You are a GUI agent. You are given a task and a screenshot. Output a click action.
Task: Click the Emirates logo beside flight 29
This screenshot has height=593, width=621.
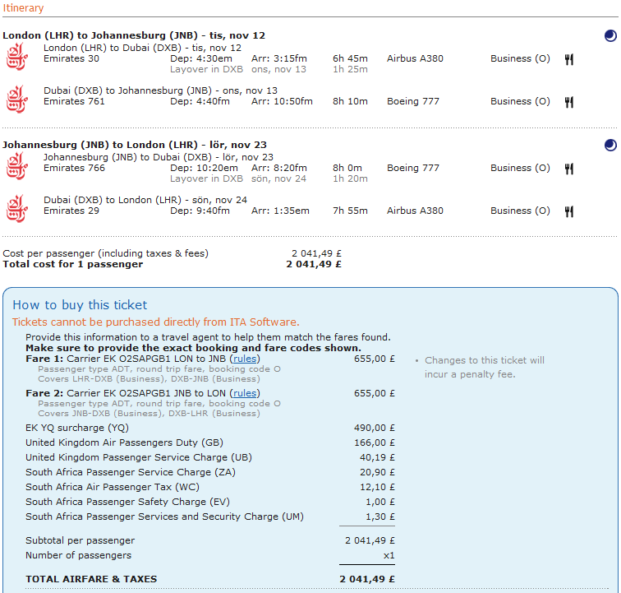point(17,209)
